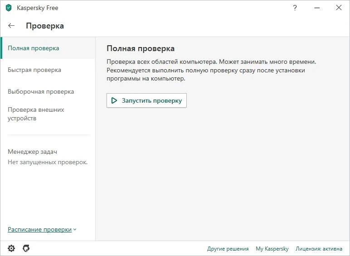350x256 pixels.
Task: Click the Полная проверка heading in content
Action: 141,48
